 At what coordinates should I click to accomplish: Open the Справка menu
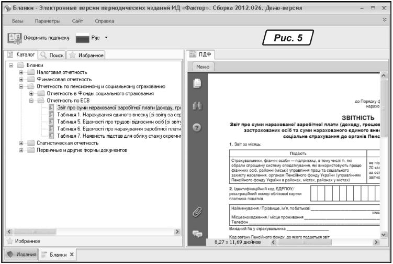pos(105,20)
